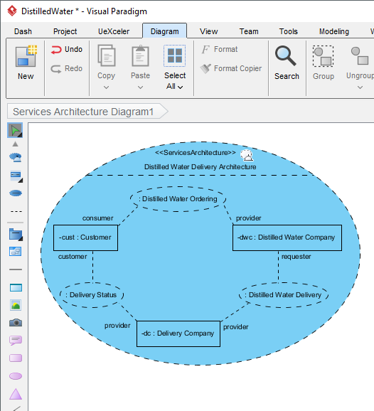The width and height of the screenshot is (374, 411).
Task: Pick the package folder palette tool
Action: (x=16, y=235)
